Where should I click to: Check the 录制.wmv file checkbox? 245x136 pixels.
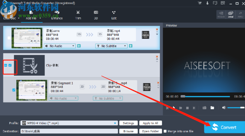point(9,38)
